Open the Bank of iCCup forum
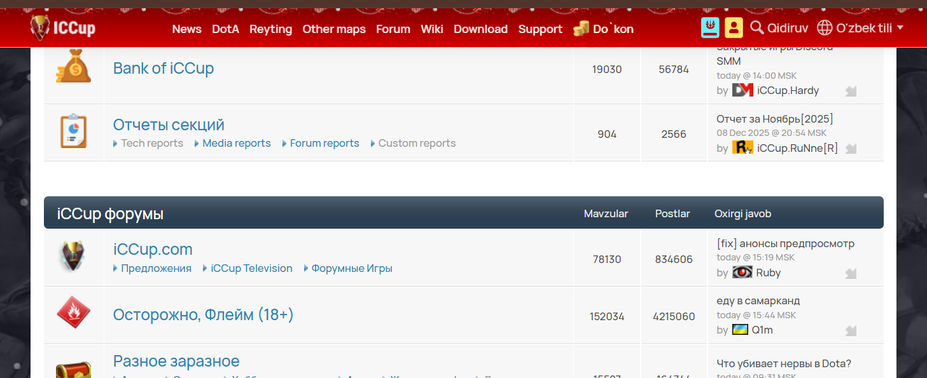The image size is (927, 378). point(164,68)
